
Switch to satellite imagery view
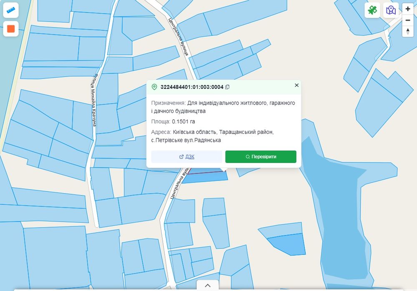pos(372,10)
